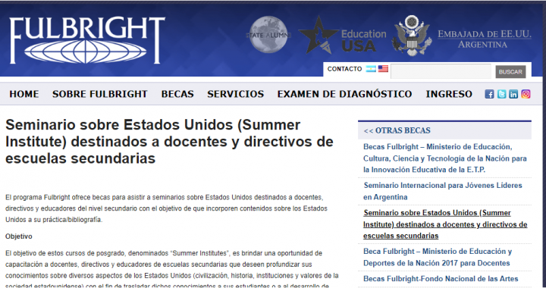Image resolution: width=546 pixels, height=288 pixels.
Task: Open the SERVICIOS menu
Action: click(x=235, y=94)
